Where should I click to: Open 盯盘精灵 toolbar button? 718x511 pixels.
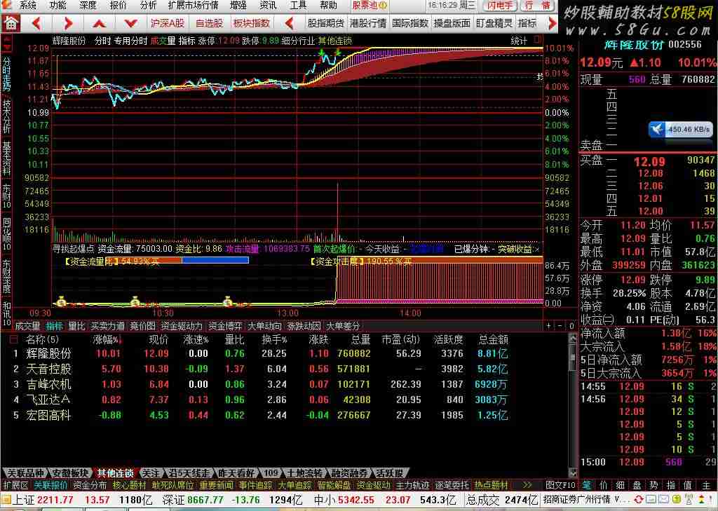[x=494, y=23]
